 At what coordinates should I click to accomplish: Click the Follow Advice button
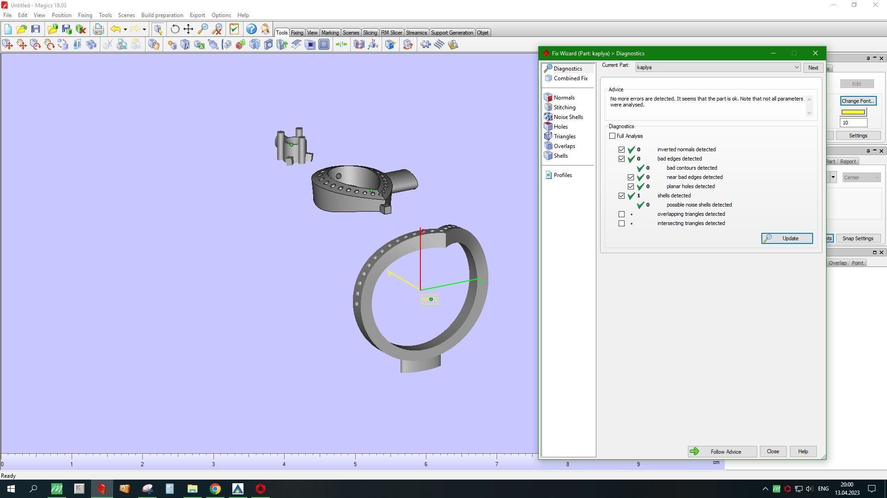722,452
